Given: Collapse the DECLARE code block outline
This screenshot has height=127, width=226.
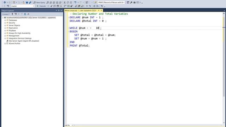Looking at the screenshot, I should pos(69,17).
